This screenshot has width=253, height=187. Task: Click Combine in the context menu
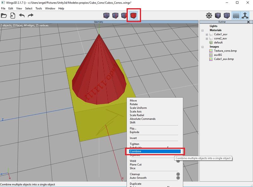click(x=155, y=151)
